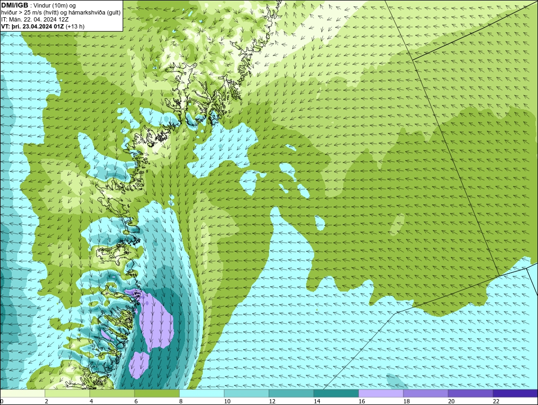Click the scale label 18
Screen dimensions: 538x405
(406, 401)
